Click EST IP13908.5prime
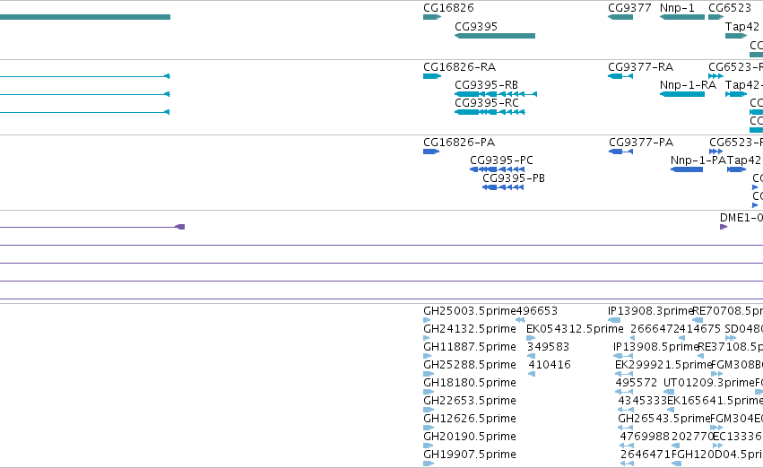 pyautogui.click(x=655, y=347)
